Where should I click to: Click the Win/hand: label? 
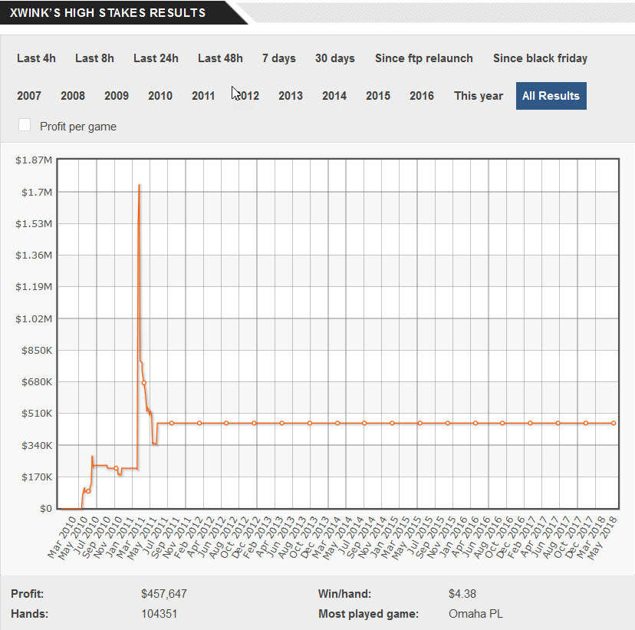344,594
